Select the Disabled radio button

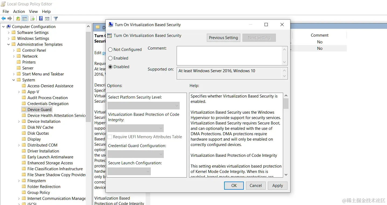(110, 67)
